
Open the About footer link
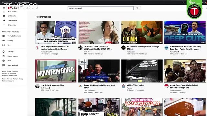[x=4, y=72]
